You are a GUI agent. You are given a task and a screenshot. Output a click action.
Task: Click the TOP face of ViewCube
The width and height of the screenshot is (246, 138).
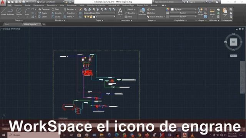coord(233,42)
